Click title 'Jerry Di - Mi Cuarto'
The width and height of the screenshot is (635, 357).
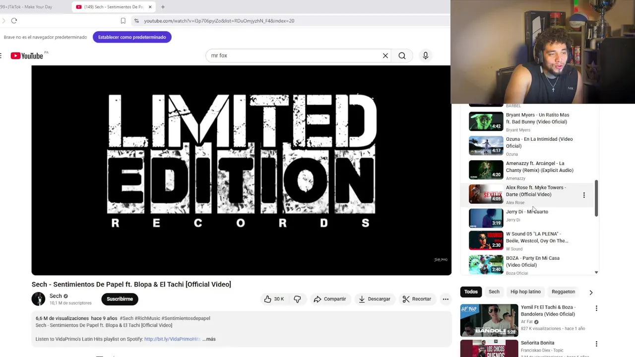point(527,212)
